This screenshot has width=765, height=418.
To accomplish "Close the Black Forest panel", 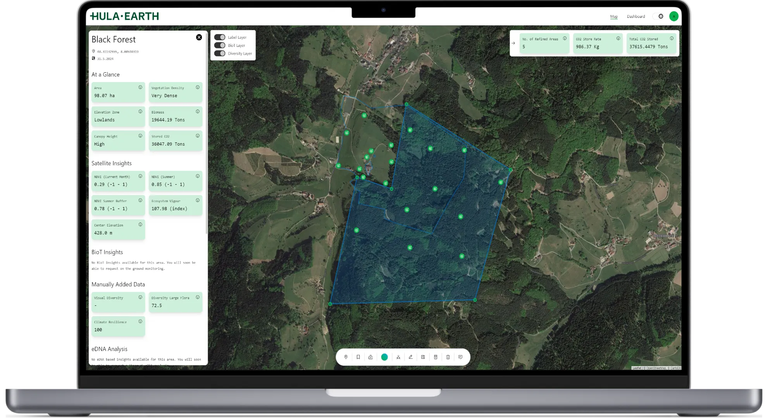I will [199, 37].
